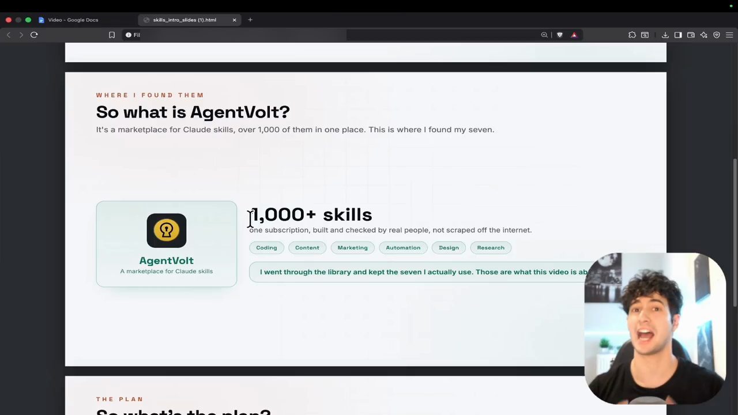Select the skills_intro_slides (1).html tab
The height and width of the screenshot is (415, 738).
click(184, 20)
